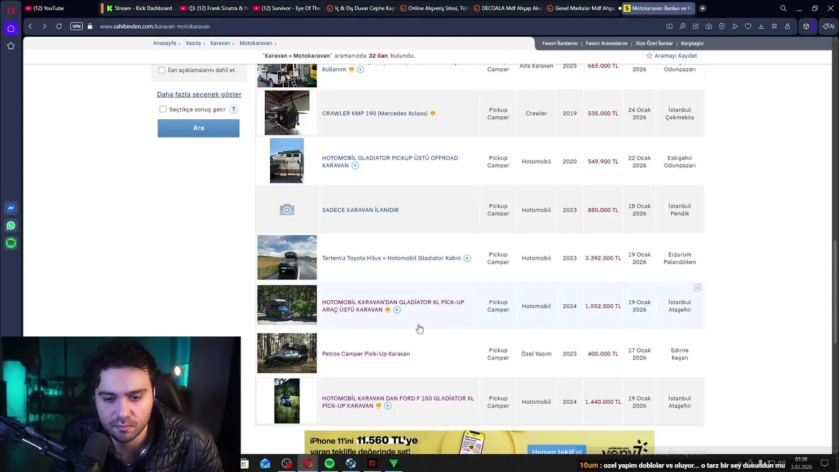Click the send paper-plane toolbar icon
Image resolution: width=839 pixels, height=472 pixels.
coord(735,26)
